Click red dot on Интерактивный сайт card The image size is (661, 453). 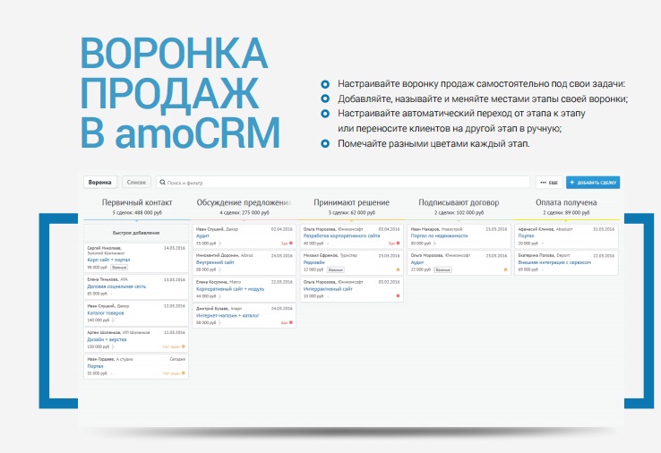tap(398, 295)
